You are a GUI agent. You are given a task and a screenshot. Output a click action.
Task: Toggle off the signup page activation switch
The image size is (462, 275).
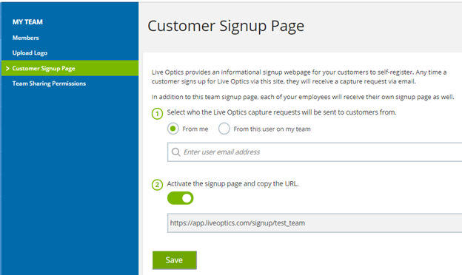coord(181,198)
